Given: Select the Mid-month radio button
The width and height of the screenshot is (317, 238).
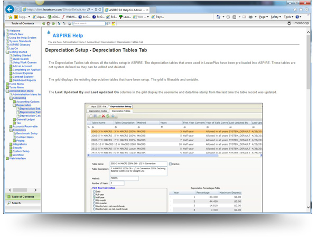Looking at the screenshot, I should click(x=94, y=200).
